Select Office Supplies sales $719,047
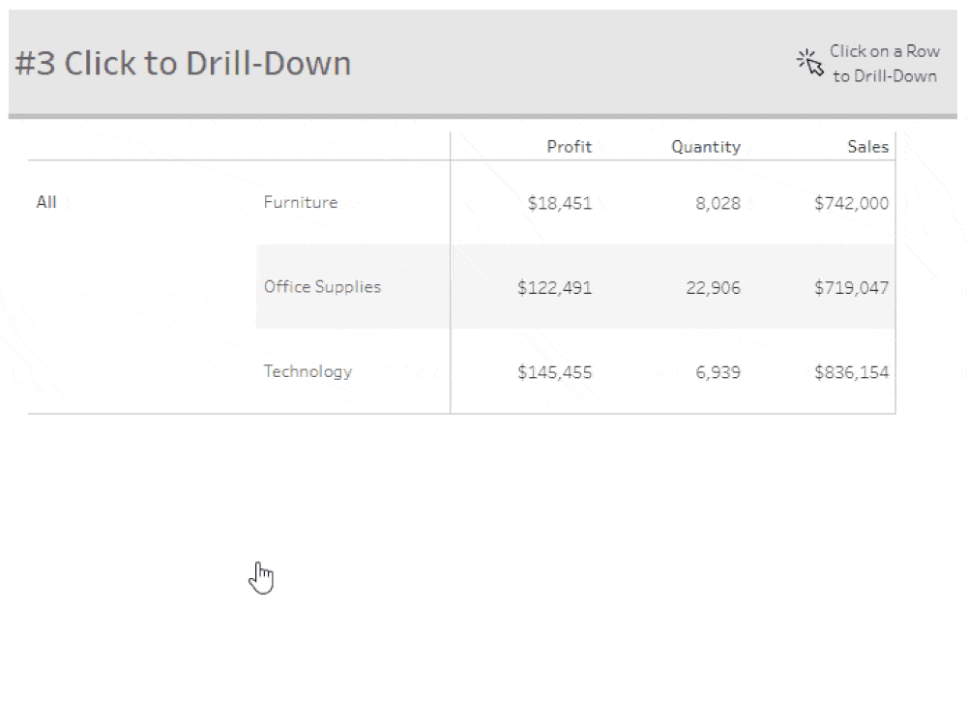The height and width of the screenshot is (725, 967). (x=851, y=287)
